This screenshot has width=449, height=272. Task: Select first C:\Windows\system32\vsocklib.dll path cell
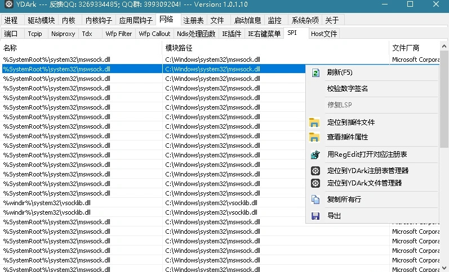211,203
